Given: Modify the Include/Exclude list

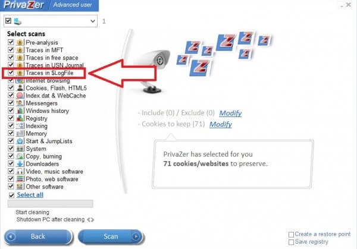Looking at the screenshot, I should click(x=230, y=113).
